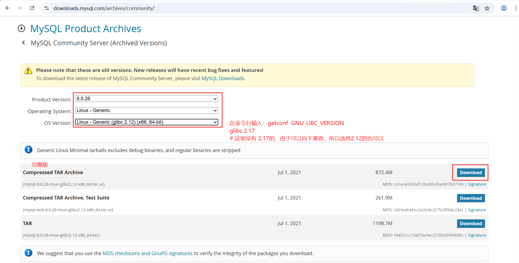This screenshot has width=519, height=263.
Task: Click the MySQL Community Server (Archived Versions) heading
Action: (99, 43)
